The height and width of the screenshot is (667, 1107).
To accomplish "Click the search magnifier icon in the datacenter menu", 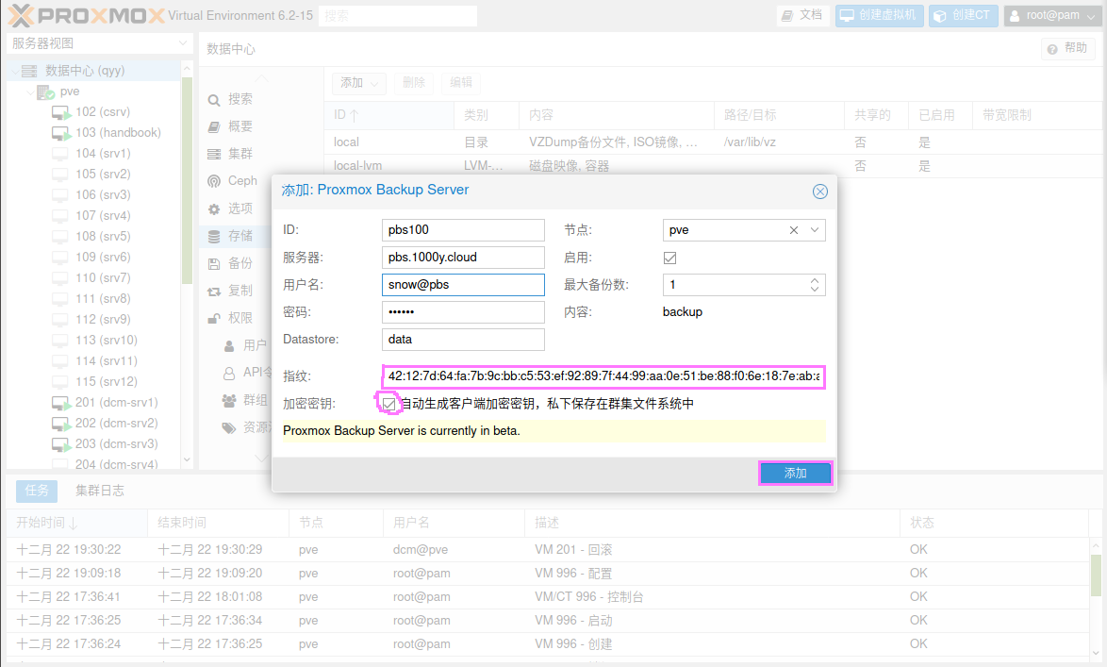I will coord(214,100).
